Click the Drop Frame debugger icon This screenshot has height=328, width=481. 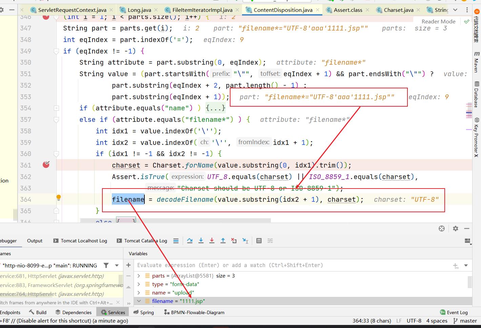(234, 241)
